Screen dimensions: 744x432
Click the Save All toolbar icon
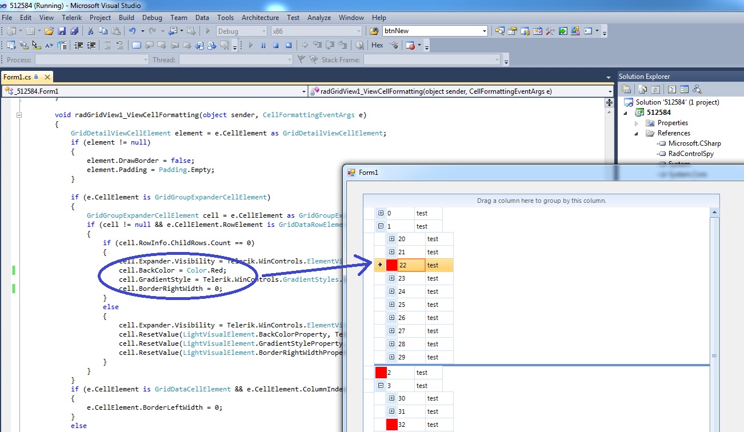(x=74, y=31)
